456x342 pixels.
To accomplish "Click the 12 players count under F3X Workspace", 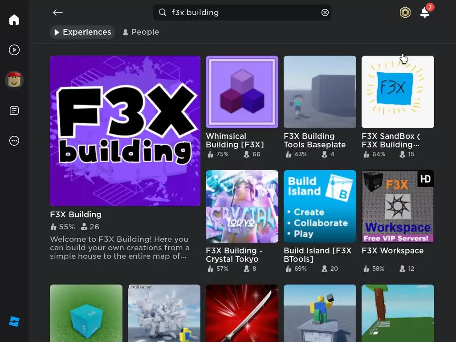I will click(407, 269).
